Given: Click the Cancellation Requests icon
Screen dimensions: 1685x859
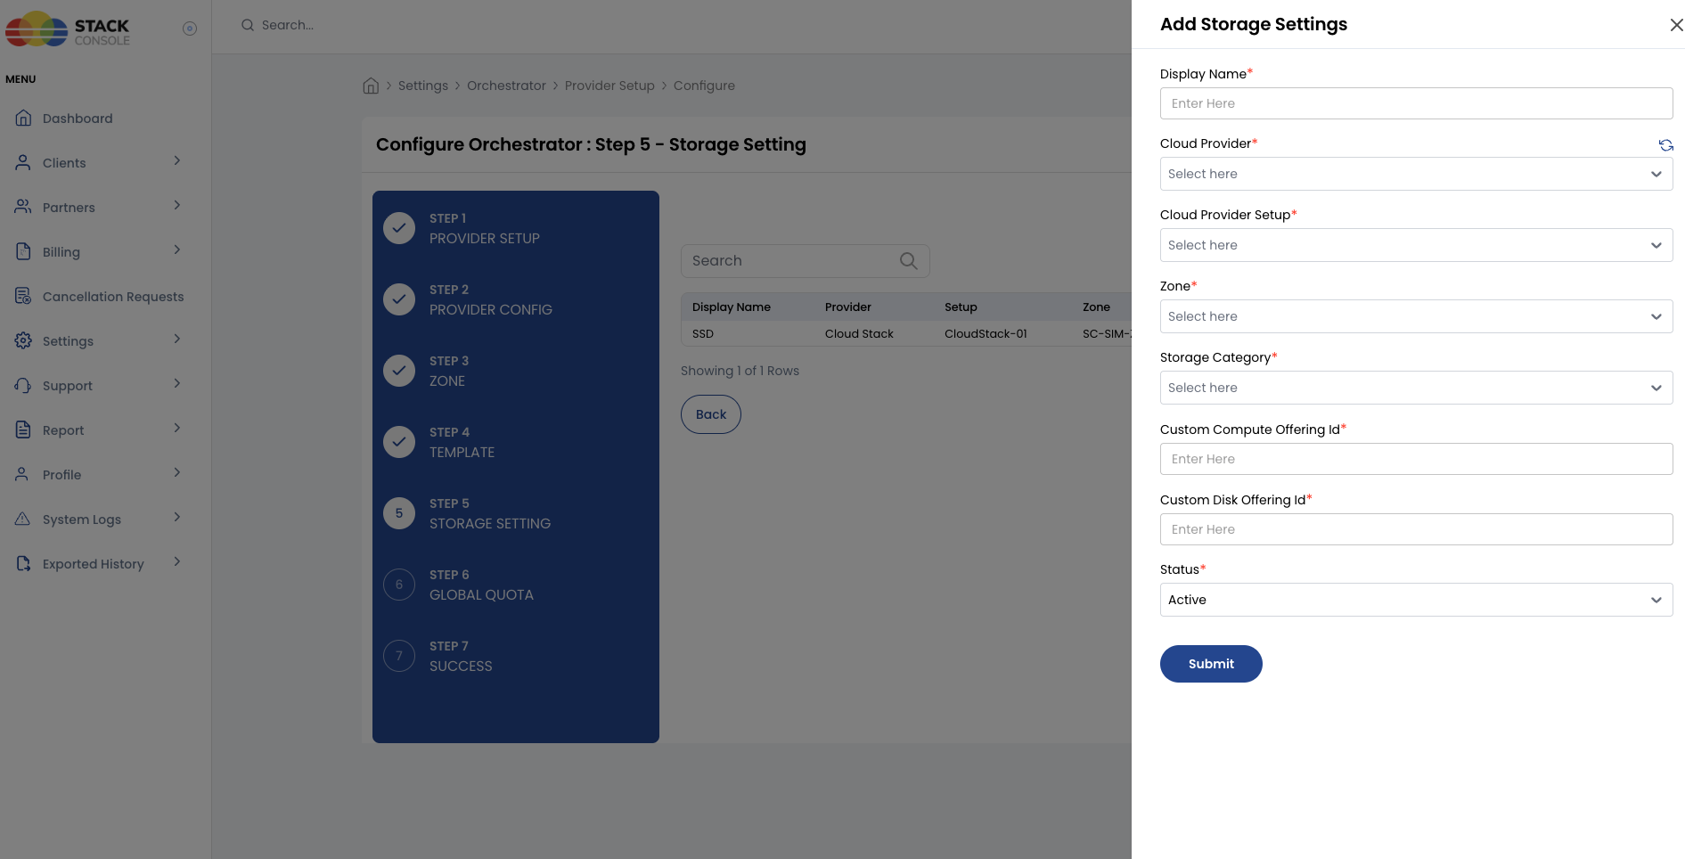Looking at the screenshot, I should [x=23, y=296].
